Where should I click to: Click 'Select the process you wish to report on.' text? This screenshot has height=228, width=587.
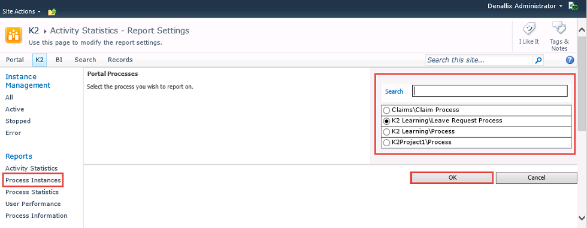(x=140, y=87)
